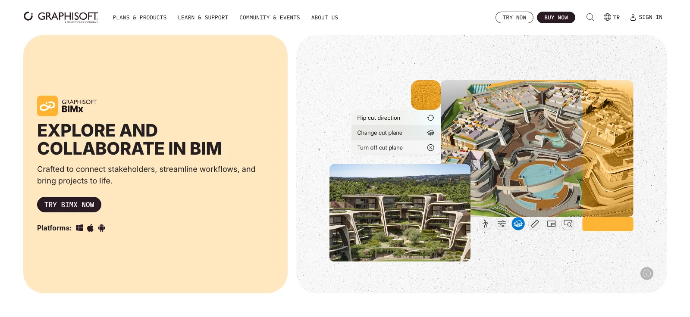Click the green residential building photo
690x317 pixels.
pos(400,213)
